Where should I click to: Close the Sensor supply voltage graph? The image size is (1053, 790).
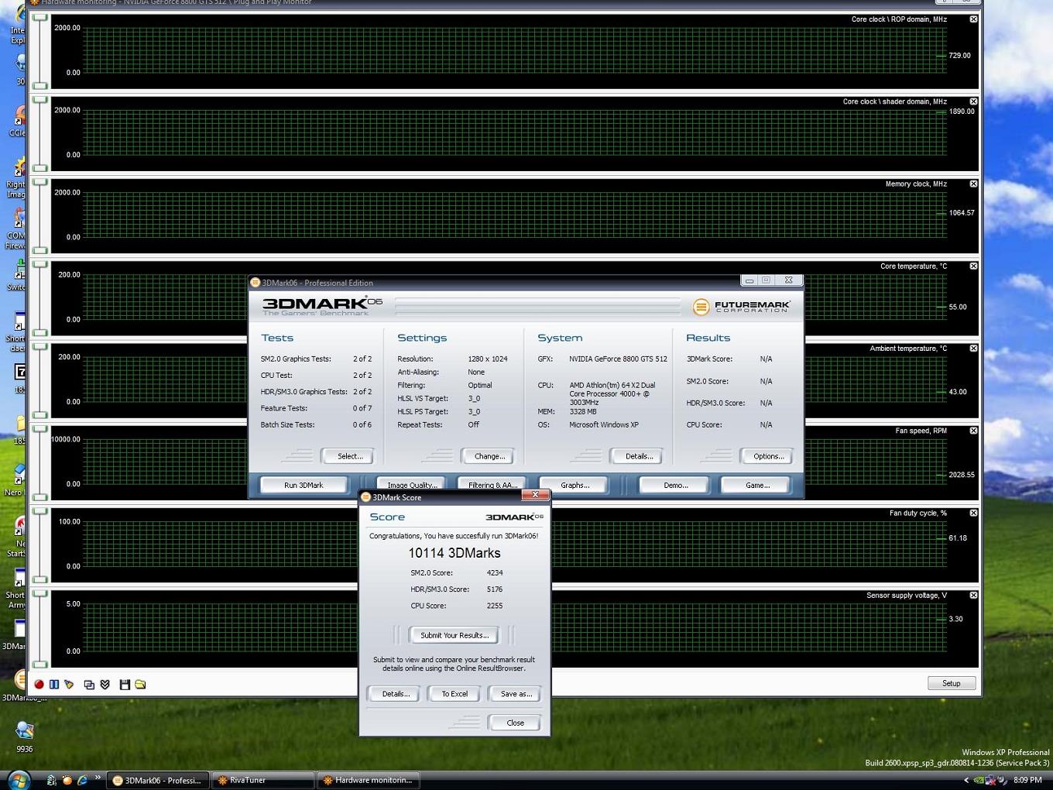973,595
